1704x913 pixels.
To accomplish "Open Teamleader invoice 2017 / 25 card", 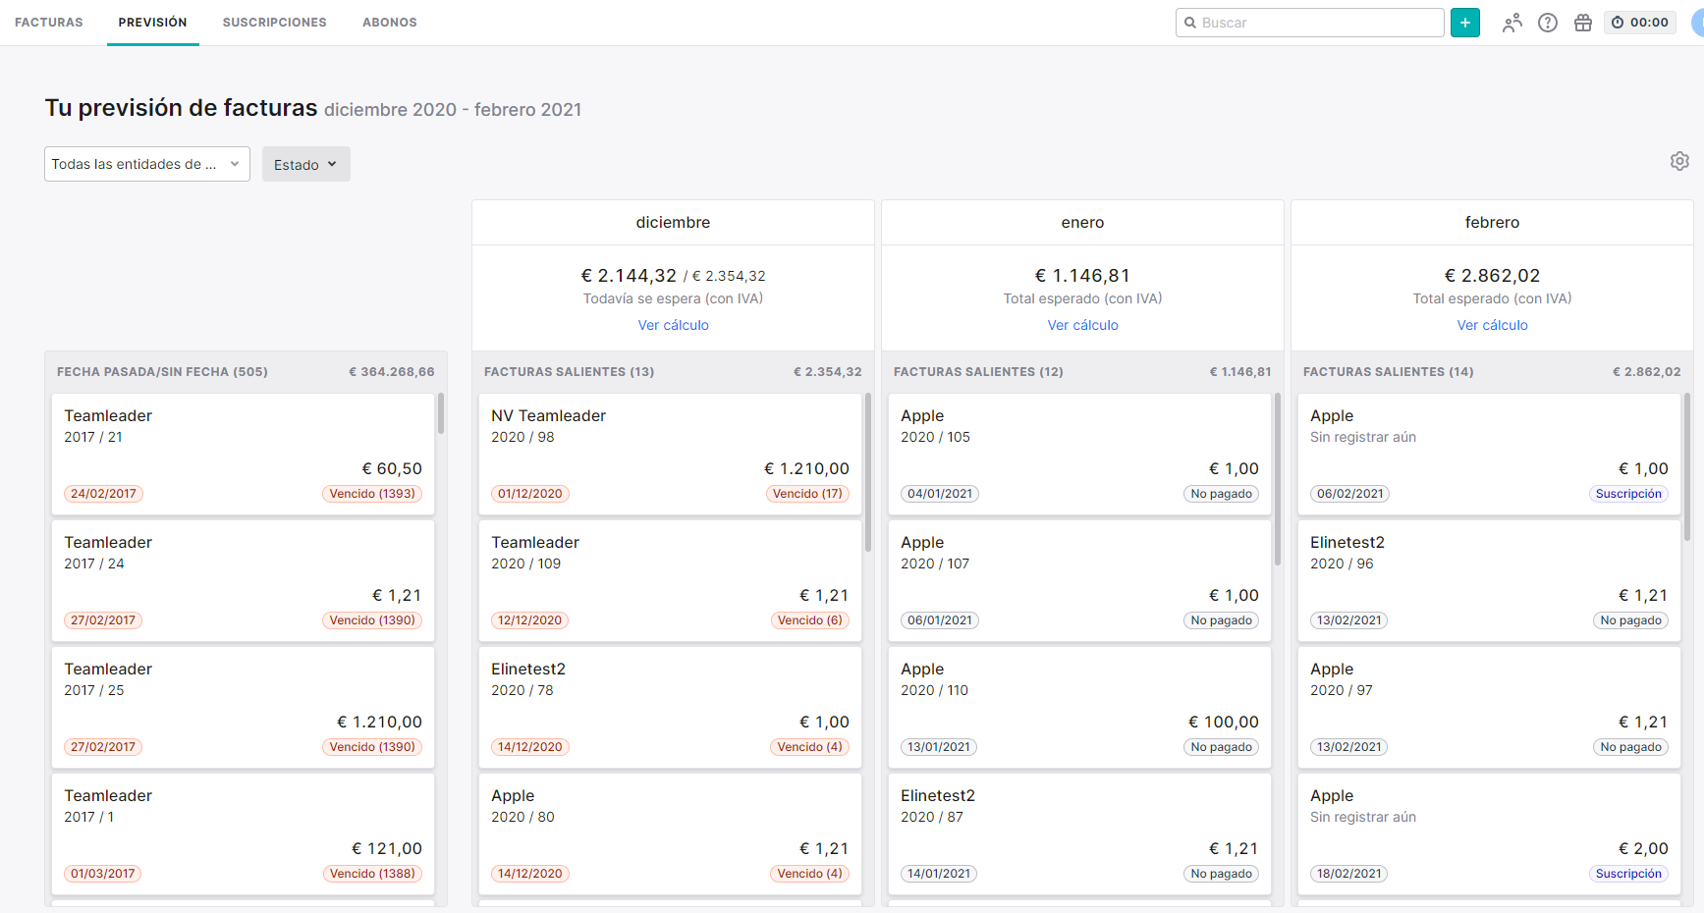I will [243, 707].
